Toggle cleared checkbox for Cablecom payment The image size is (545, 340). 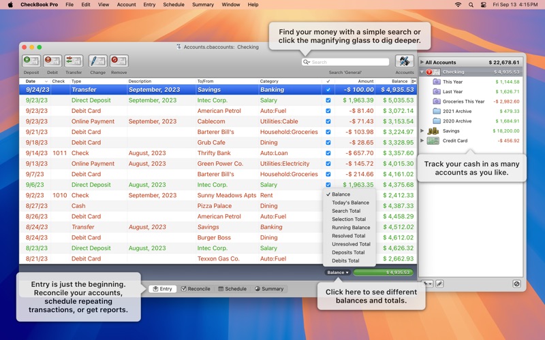[328, 122]
